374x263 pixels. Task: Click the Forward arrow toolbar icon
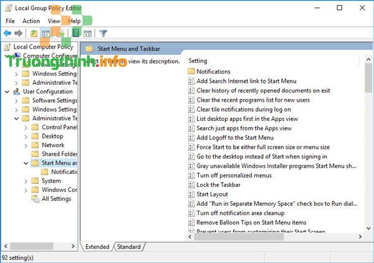18,33
